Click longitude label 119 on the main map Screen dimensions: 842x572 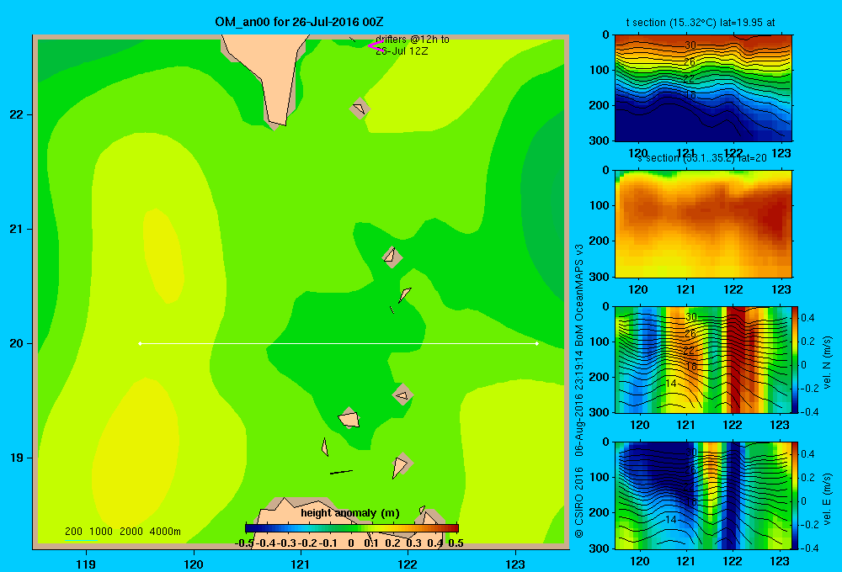coord(86,564)
